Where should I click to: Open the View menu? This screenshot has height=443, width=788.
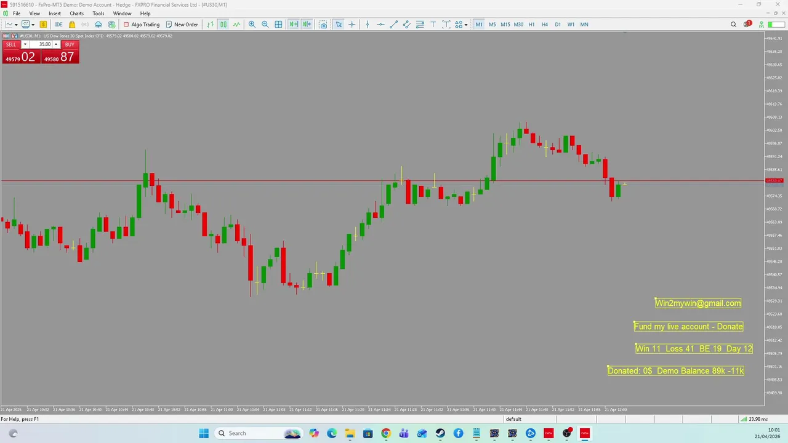pos(34,13)
